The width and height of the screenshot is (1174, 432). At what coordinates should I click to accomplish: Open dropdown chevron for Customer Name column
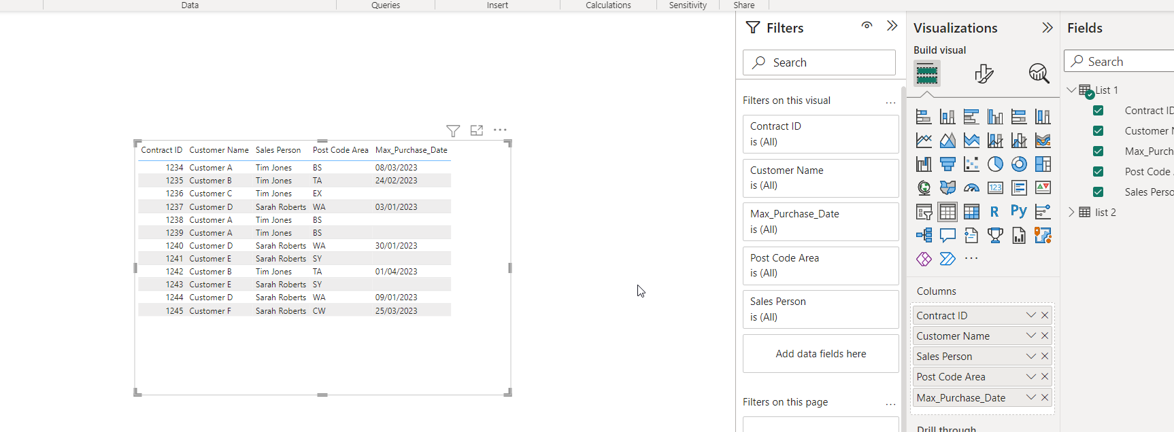pyautogui.click(x=1031, y=336)
